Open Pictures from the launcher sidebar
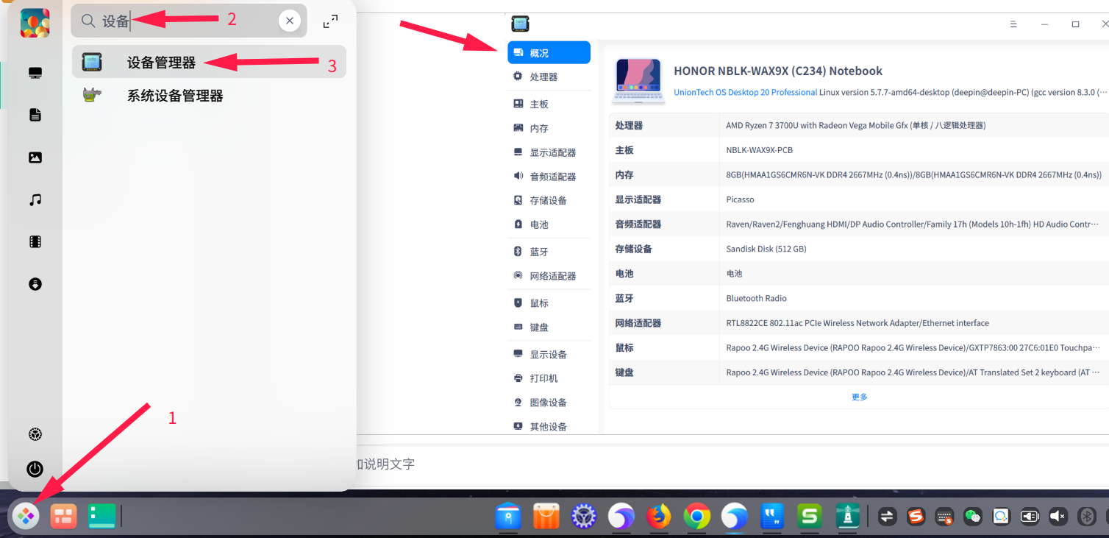Image resolution: width=1109 pixels, height=538 pixels. (35, 157)
